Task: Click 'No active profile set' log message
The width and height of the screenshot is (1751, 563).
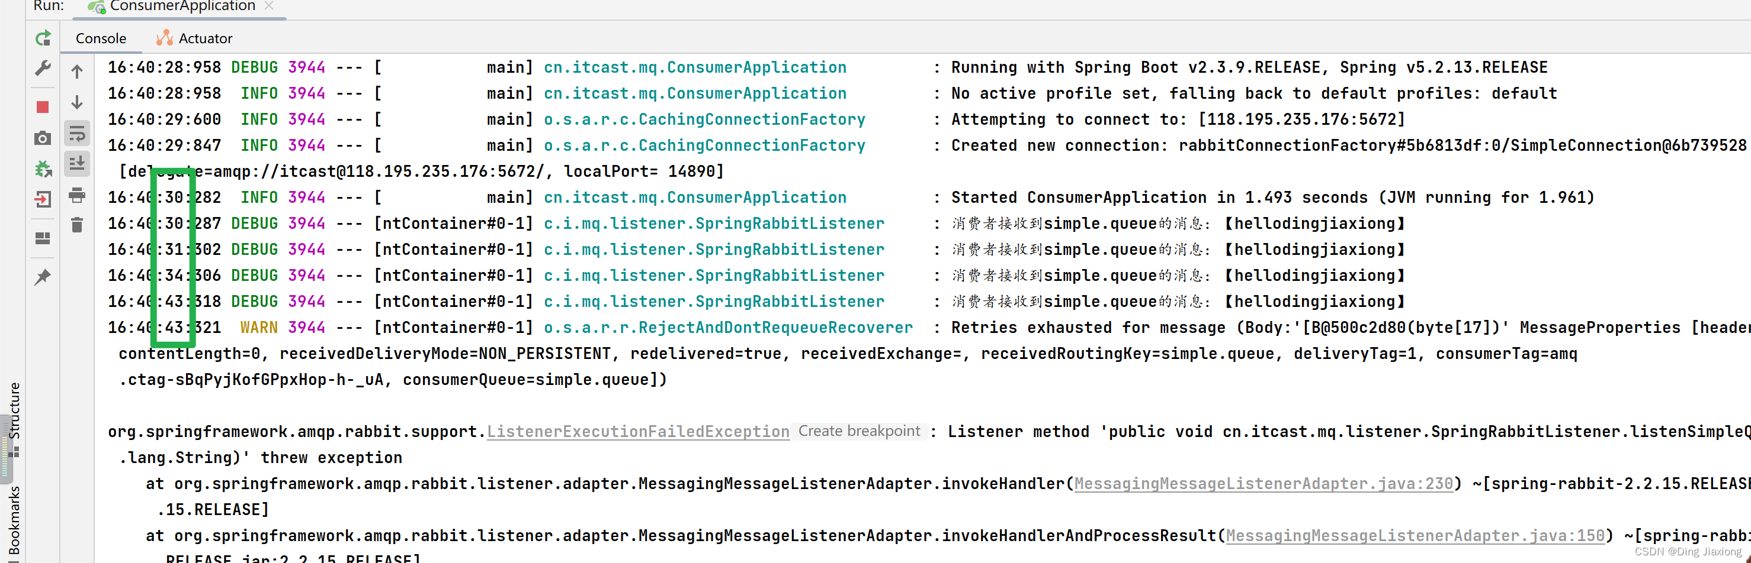Action: (x=1253, y=93)
